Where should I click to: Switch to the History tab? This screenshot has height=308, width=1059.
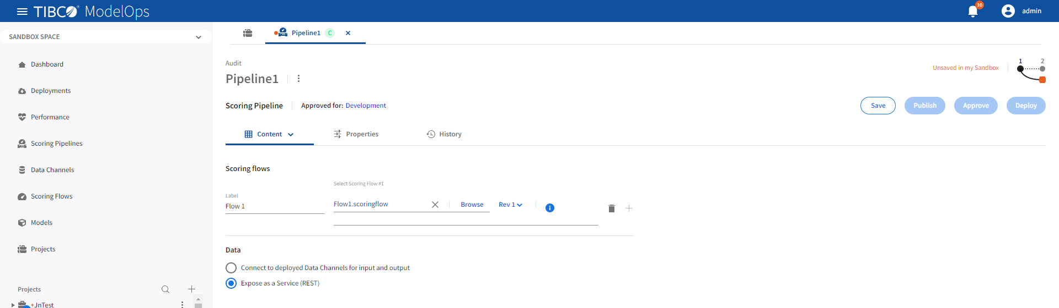coord(444,134)
